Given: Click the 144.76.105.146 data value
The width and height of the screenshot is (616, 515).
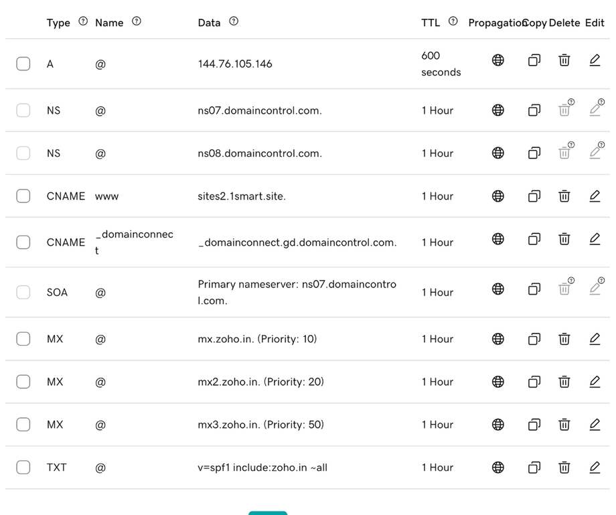Looking at the screenshot, I should pos(235,64).
